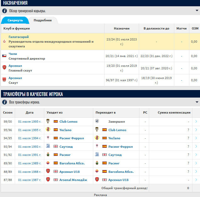Click the text '22/23 (31 дек. 2022 г.)'
Image resolution: width=200 pixels, height=197 pixels.
click(x=156, y=56)
